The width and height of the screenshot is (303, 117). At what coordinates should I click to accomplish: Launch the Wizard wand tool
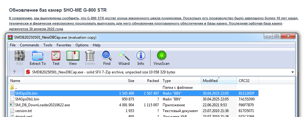pyautogui.click(x=124, y=56)
